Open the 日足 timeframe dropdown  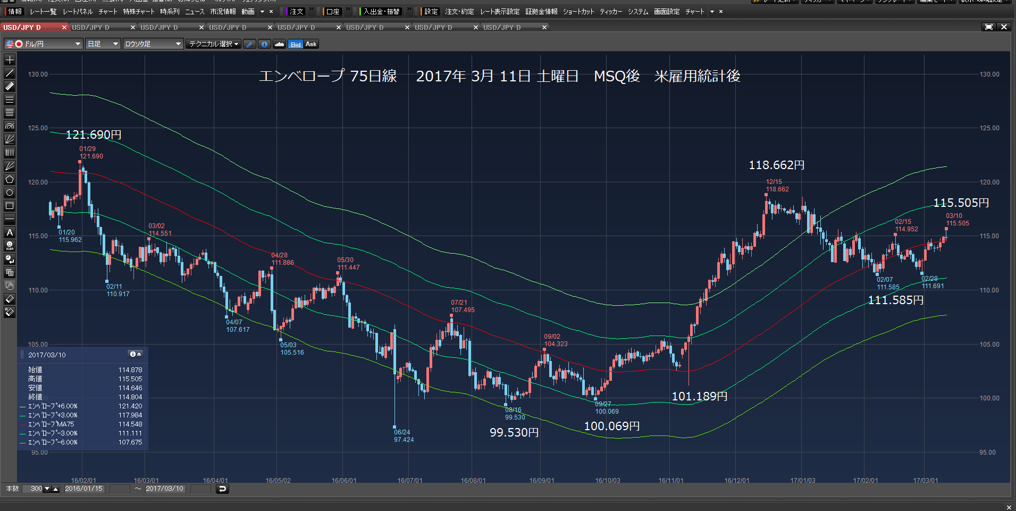coord(103,44)
